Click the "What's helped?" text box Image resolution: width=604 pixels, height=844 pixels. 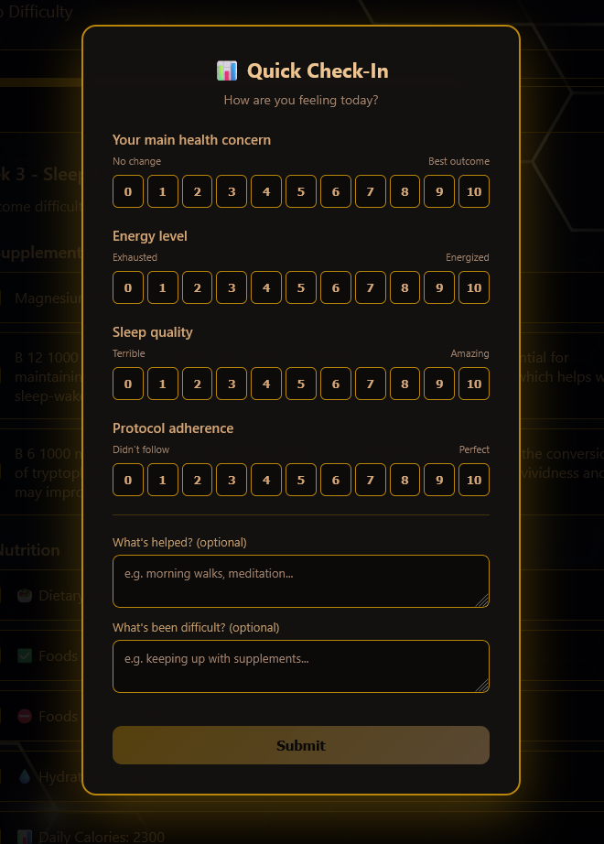[x=300, y=581]
